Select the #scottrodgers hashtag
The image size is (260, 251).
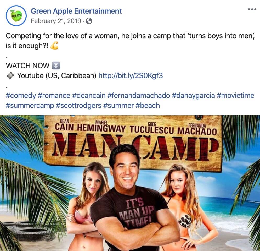(x=79, y=106)
